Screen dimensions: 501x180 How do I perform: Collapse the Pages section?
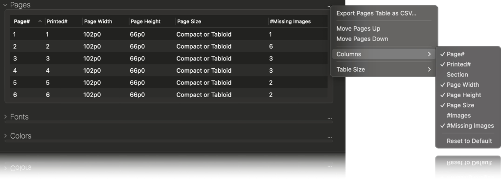pyautogui.click(x=5, y=5)
